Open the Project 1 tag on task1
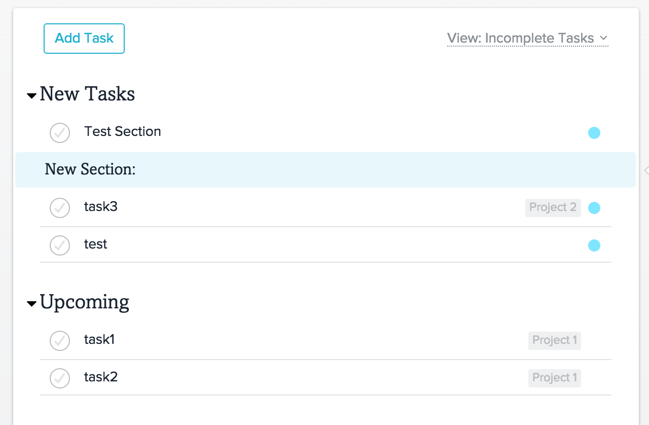The width and height of the screenshot is (649, 425). 554,340
